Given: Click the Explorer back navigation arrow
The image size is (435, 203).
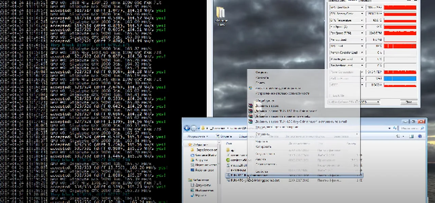Looking at the screenshot, I should pos(187,128).
